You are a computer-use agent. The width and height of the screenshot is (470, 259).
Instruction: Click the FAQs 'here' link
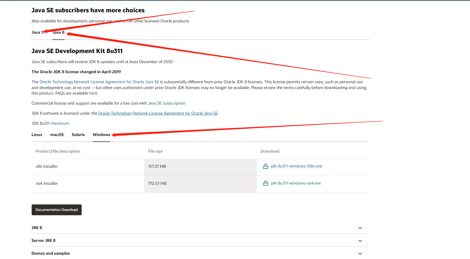(93, 93)
